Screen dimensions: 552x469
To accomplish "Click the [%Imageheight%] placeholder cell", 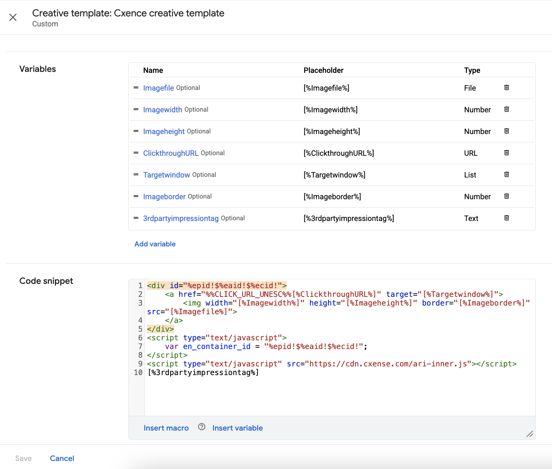I will [332, 131].
